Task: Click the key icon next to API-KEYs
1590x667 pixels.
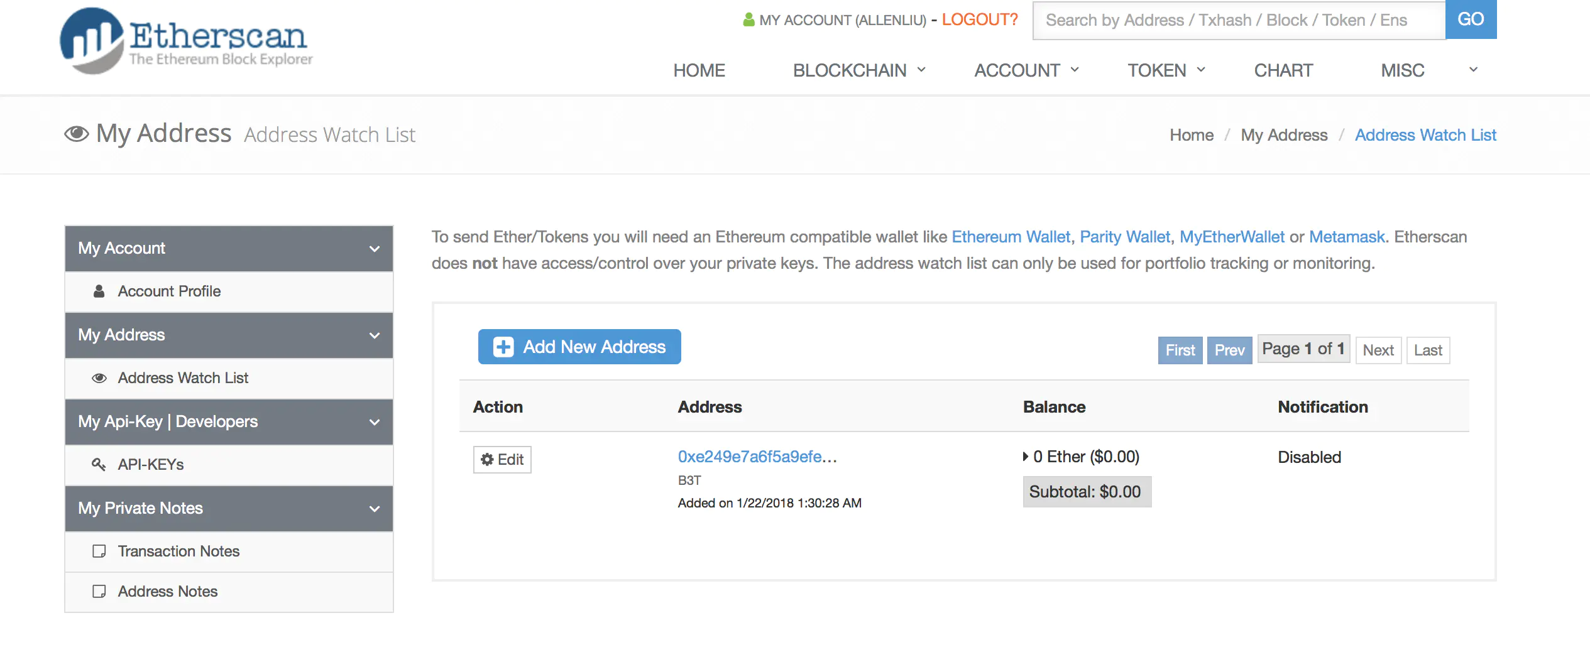Action: [x=99, y=465]
